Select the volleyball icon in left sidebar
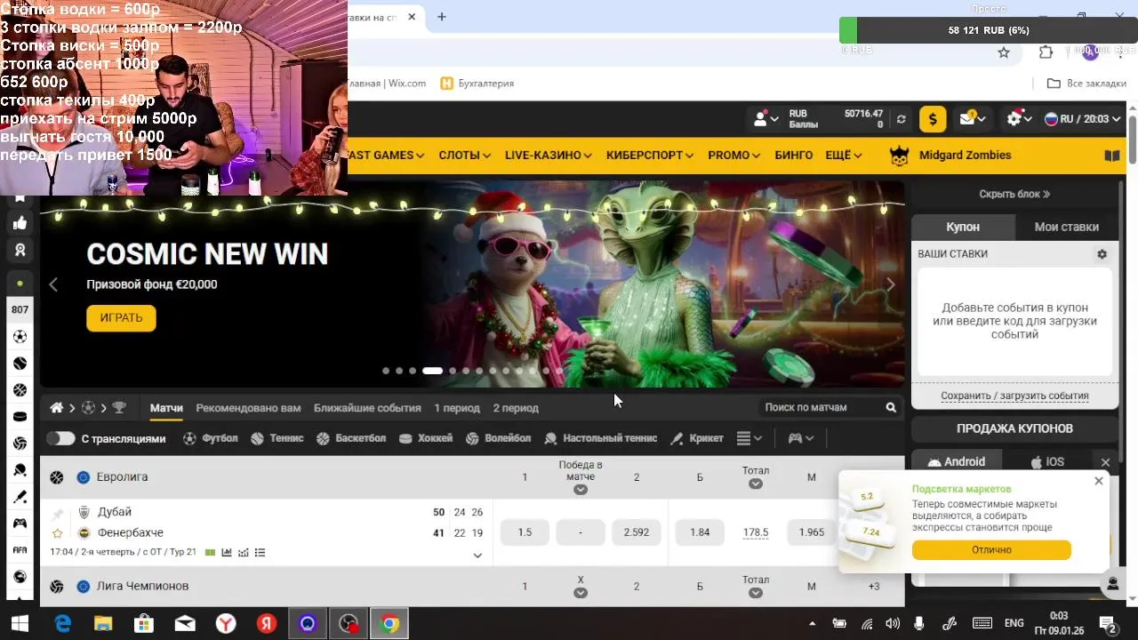This screenshot has width=1138, height=640. tap(20, 444)
